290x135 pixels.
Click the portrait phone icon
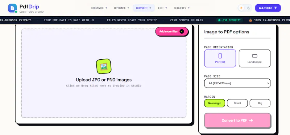pyautogui.click(x=220, y=56)
